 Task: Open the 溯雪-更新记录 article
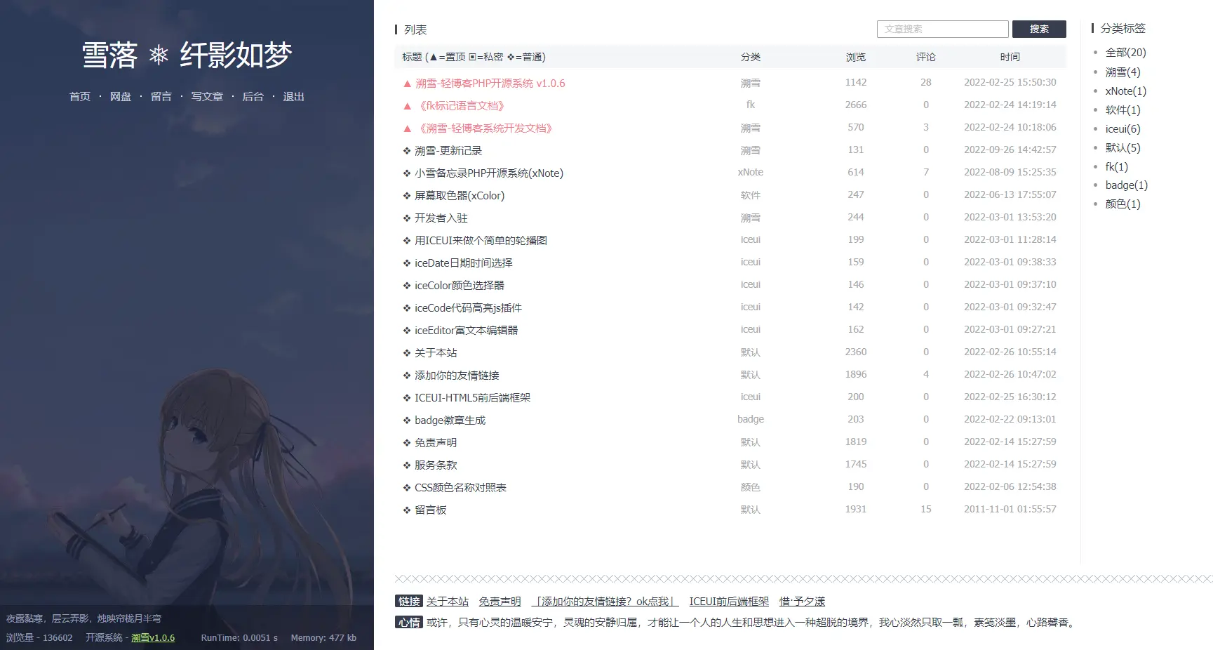coord(448,151)
